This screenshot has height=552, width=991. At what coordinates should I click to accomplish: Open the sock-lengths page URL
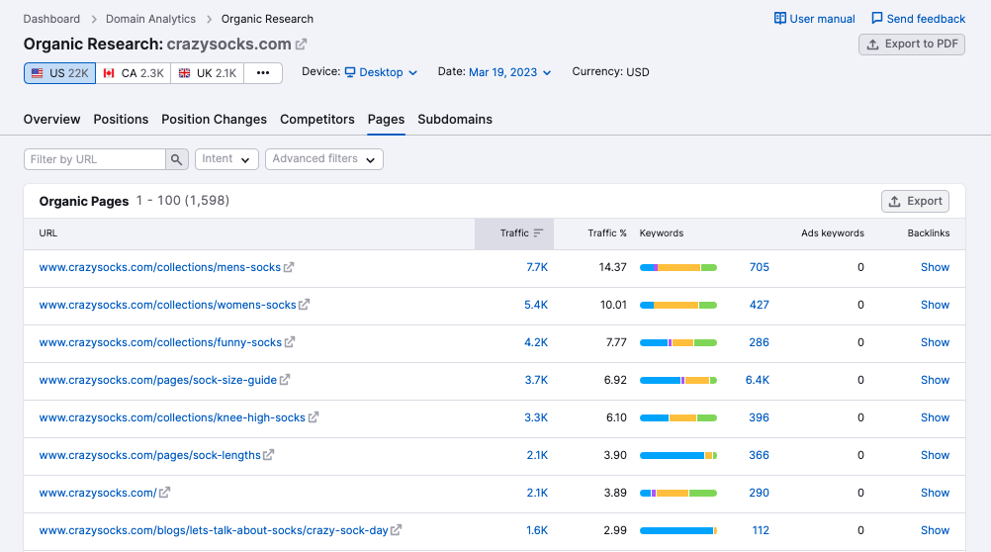[149, 455]
